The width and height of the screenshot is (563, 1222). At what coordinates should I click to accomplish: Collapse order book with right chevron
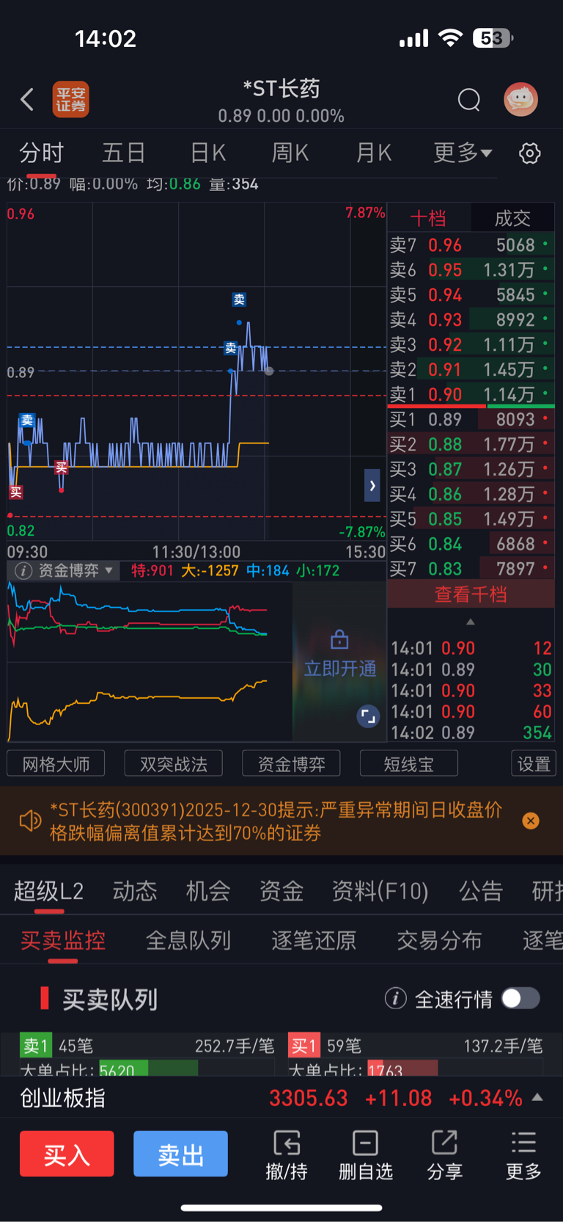pos(372,485)
